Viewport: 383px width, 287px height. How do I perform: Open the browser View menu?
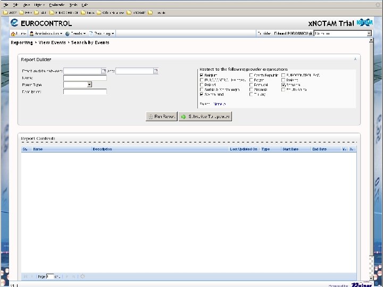26,5
